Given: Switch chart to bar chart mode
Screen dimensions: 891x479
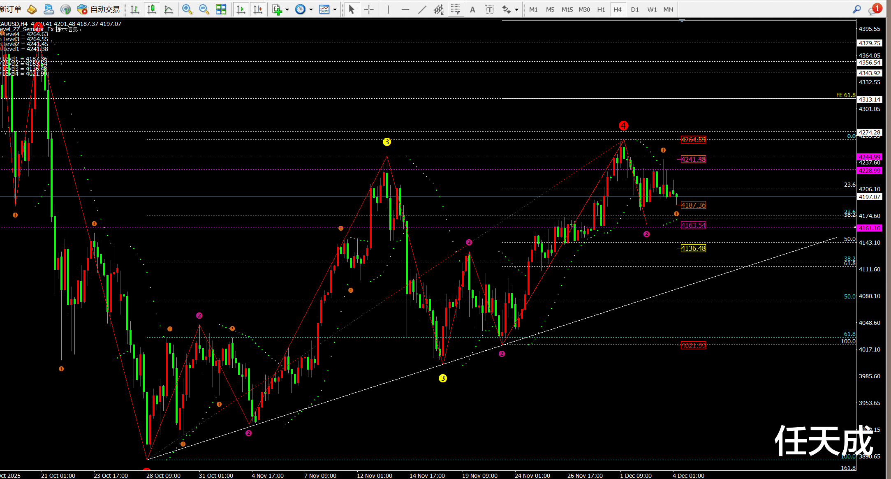Looking at the screenshot, I should click(x=135, y=9).
